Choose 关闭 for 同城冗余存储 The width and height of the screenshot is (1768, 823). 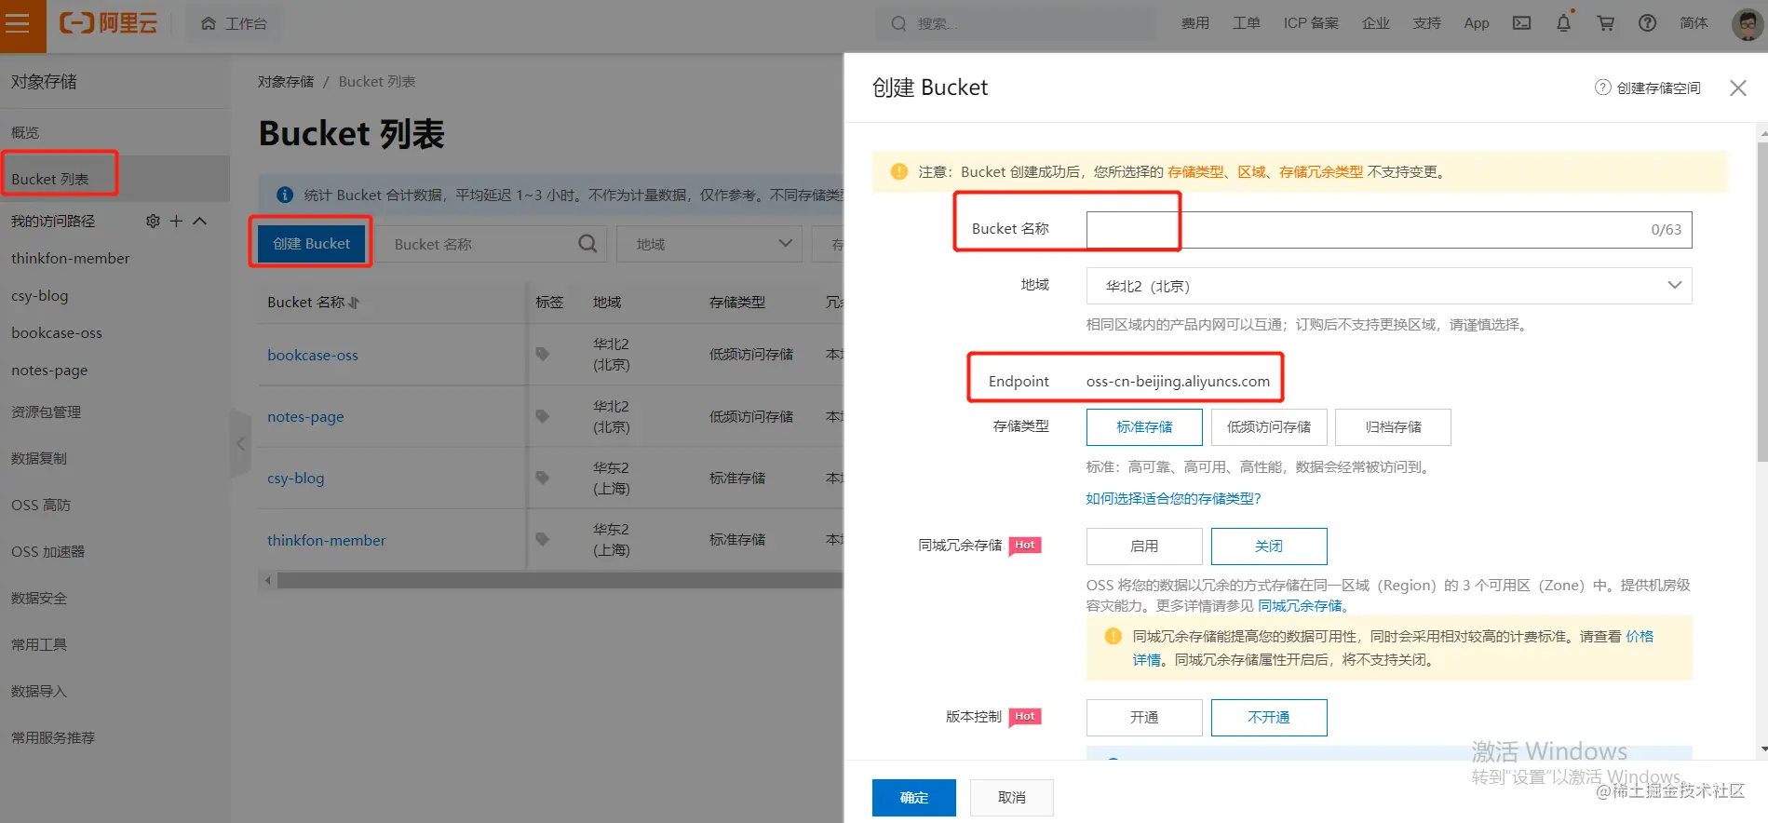click(1268, 546)
